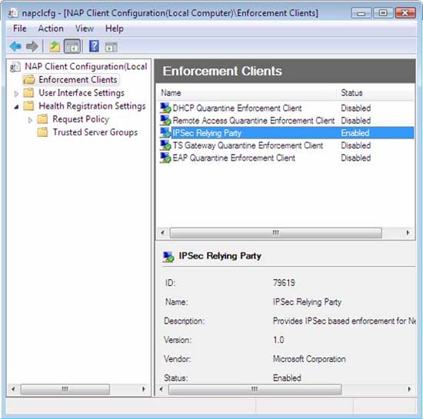Open Help via blue question mark icon
The height and width of the screenshot is (419, 423).
[x=94, y=46]
